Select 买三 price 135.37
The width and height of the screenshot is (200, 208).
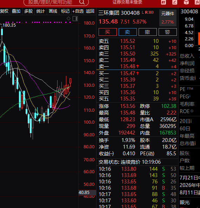[x=128, y=86]
